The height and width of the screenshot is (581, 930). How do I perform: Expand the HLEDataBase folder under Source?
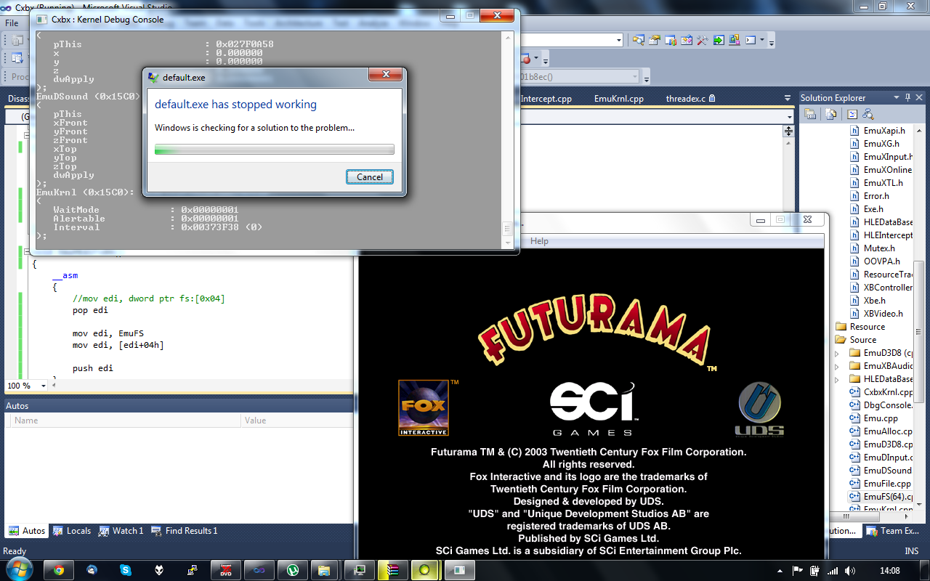(x=837, y=379)
